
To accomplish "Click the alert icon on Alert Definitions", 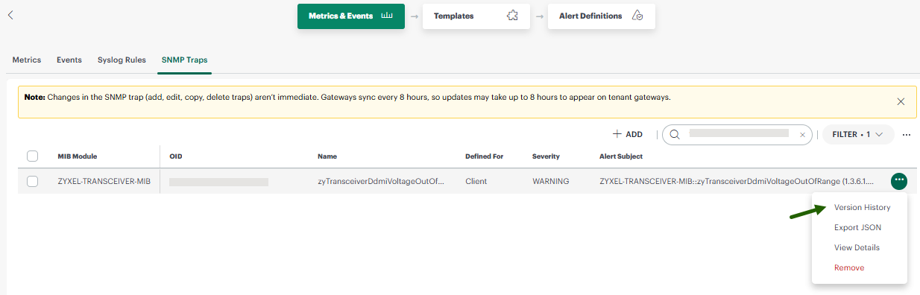I will 637,16.
